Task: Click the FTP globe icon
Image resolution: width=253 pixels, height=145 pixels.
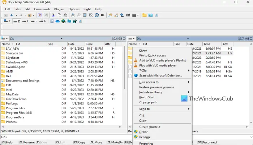Action: pyautogui.click(x=63, y=21)
